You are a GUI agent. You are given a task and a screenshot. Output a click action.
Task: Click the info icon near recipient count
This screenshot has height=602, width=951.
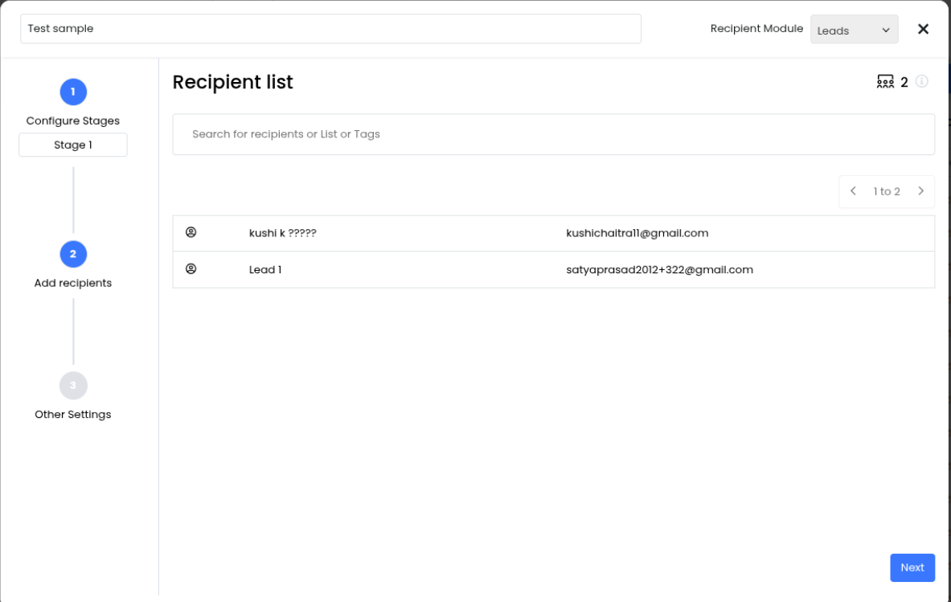pyautogui.click(x=922, y=82)
